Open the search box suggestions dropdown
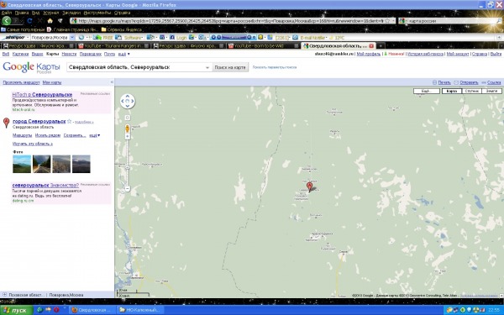 pos(207,67)
